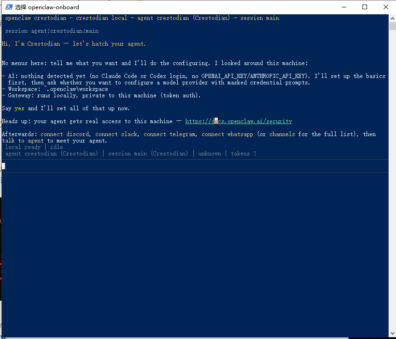The image size is (396, 339).
Task: Click the scrollbar up arrow
Action: (392, 18)
